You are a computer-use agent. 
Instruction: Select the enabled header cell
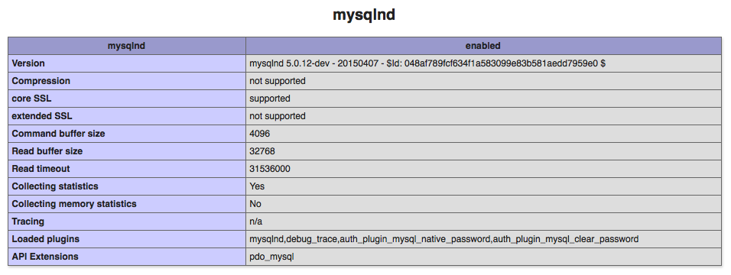pos(483,46)
